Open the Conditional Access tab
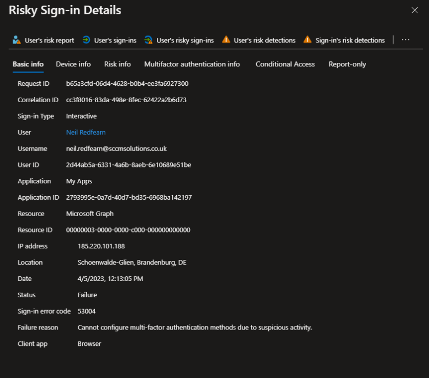Viewport: 429px width, 378px height. pyautogui.click(x=285, y=64)
